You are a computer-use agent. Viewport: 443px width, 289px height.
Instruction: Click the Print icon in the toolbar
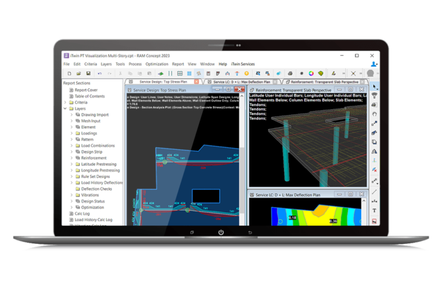[x=290, y=73]
